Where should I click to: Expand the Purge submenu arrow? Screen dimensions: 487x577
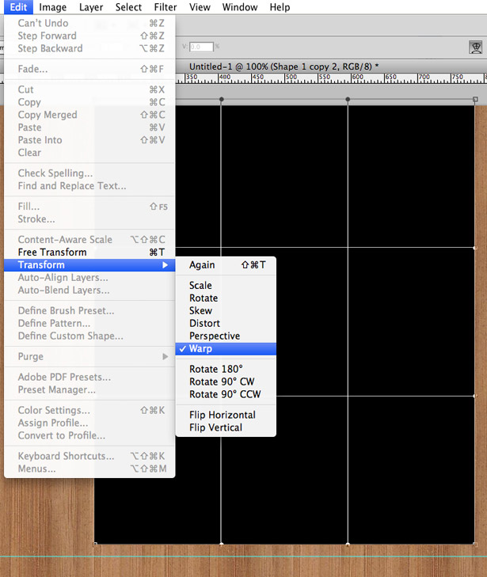[x=166, y=357]
